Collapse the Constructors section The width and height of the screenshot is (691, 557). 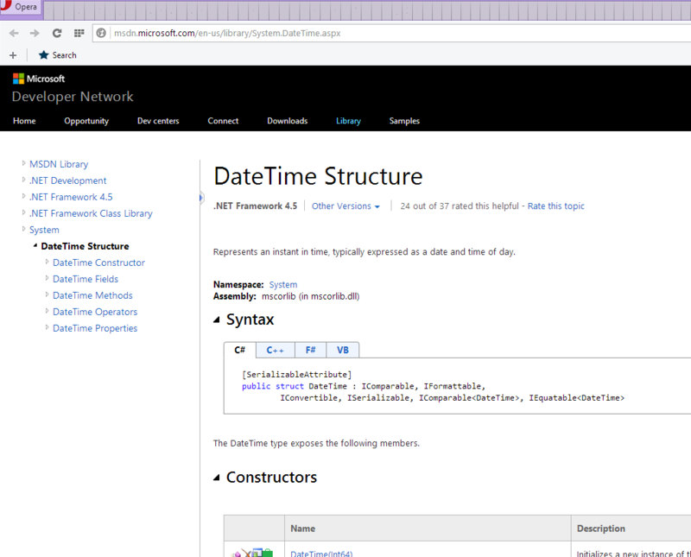pos(217,478)
